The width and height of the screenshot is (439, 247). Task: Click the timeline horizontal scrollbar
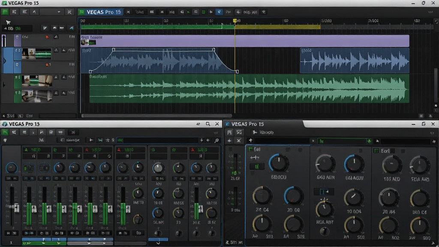tap(157, 115)
